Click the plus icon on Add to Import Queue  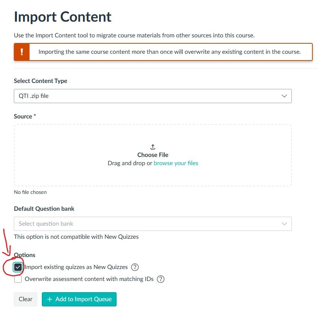[x=50, y=299]
